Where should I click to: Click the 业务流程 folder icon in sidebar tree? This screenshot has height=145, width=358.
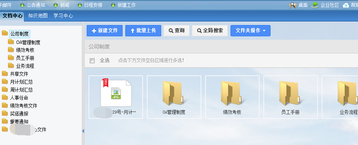(11, 65)
